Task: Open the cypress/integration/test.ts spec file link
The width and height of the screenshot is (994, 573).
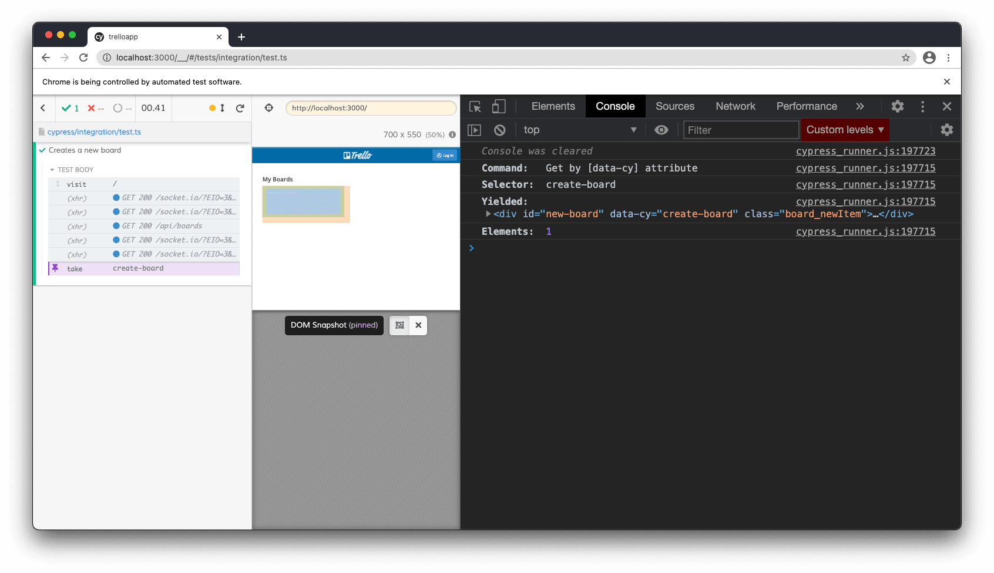Action: [94, 132]
